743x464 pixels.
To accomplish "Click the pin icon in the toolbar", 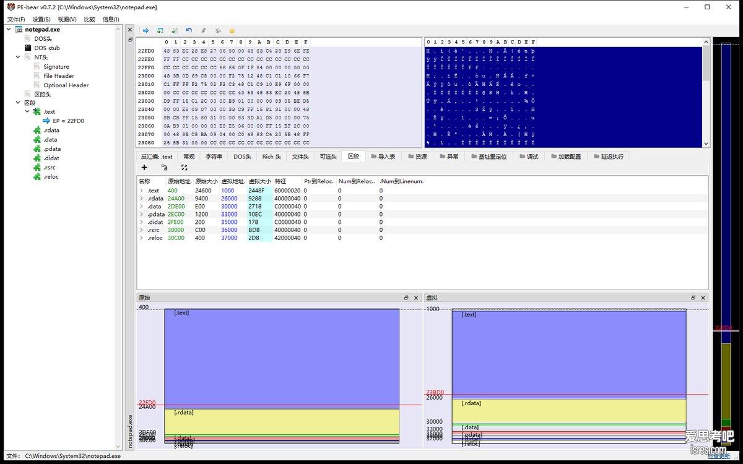I will coord(203,30).
